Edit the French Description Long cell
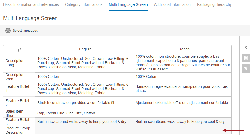This screenshot has width=250, height=135. pyautogui.click(x=182, y=63)
